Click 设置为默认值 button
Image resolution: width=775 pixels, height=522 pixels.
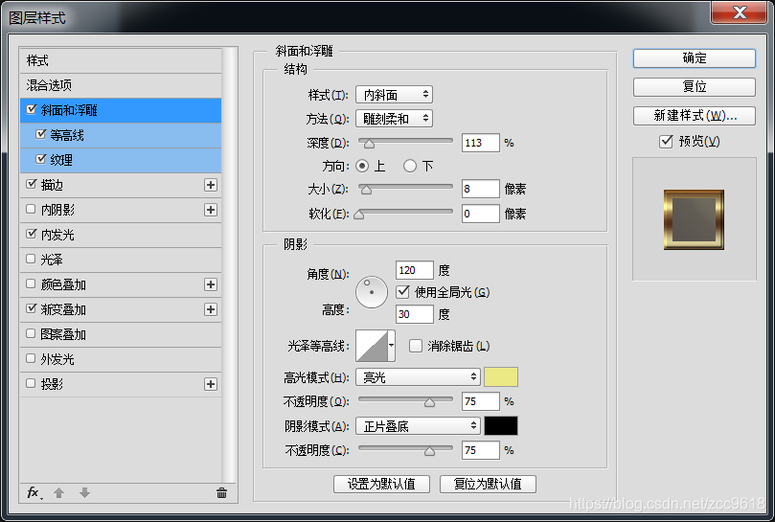click(x=381, y=484)
